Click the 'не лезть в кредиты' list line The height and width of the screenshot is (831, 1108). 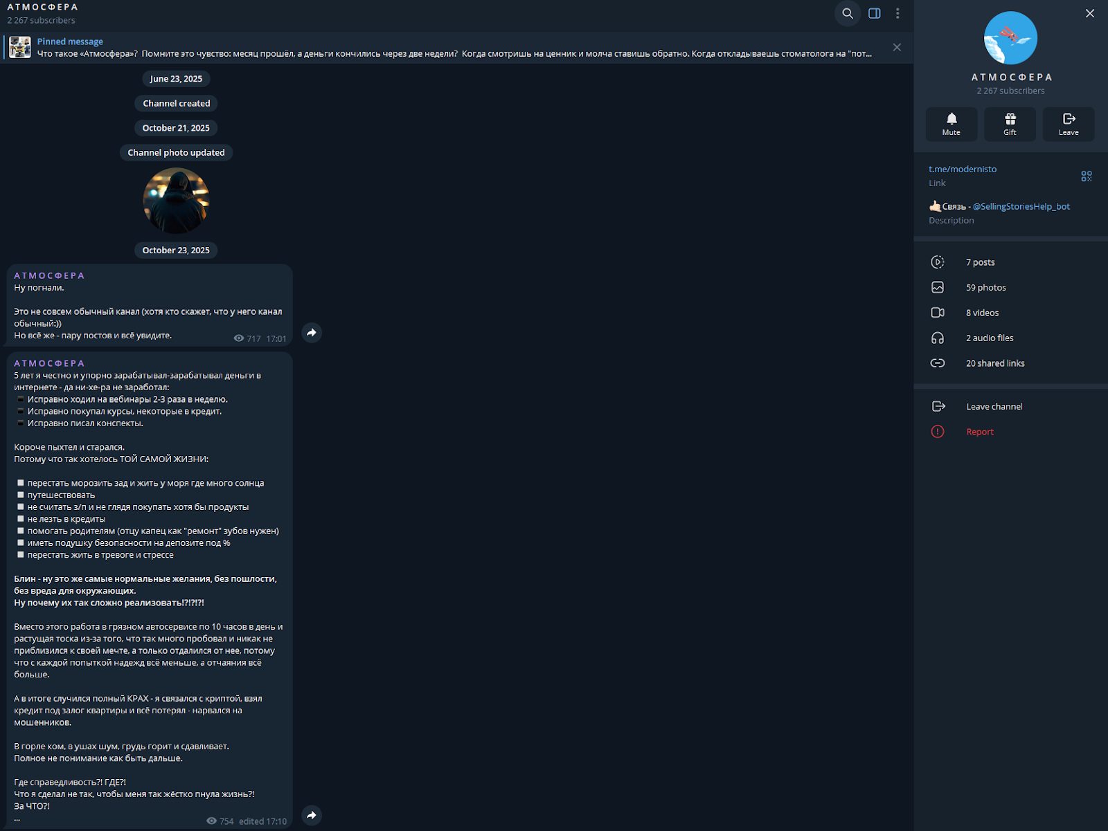[66, 519]
